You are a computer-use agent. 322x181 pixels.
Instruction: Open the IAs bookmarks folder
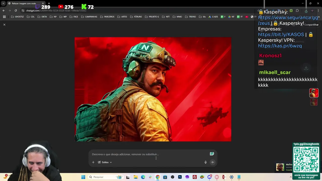tap(202, 17)
